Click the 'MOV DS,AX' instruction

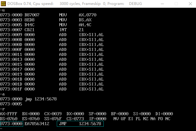click(75, 20)
